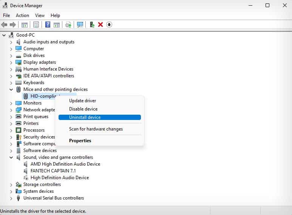Click the Security devices key icon
This screenshot has width=292, height=215.
(x=19, y=137)
